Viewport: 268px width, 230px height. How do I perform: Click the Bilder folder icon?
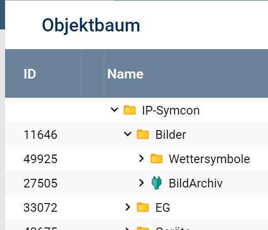[143, 134]
